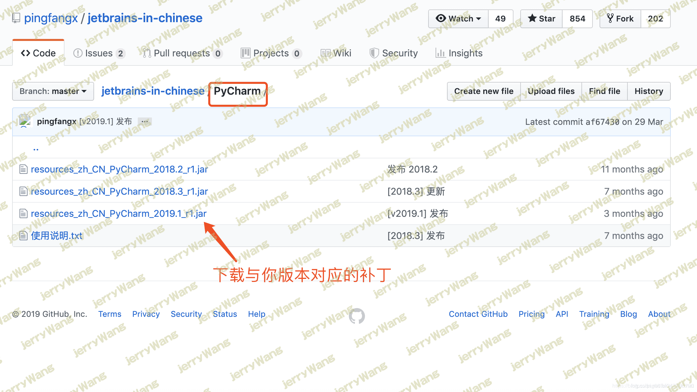
Task: Switch to the Issues tab
Action: tap(99, 53)
